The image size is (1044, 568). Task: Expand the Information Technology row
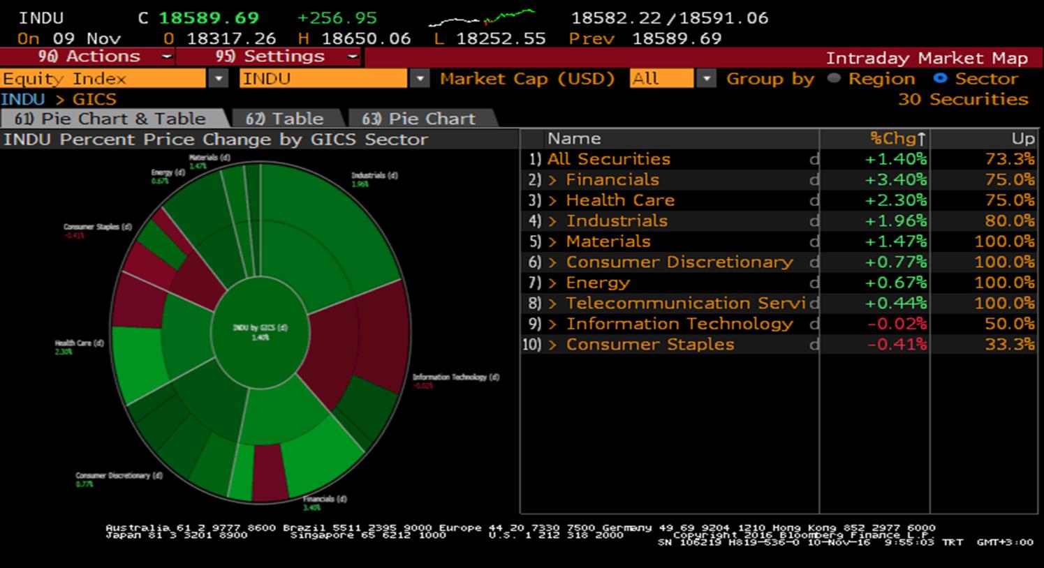[552, 324]
